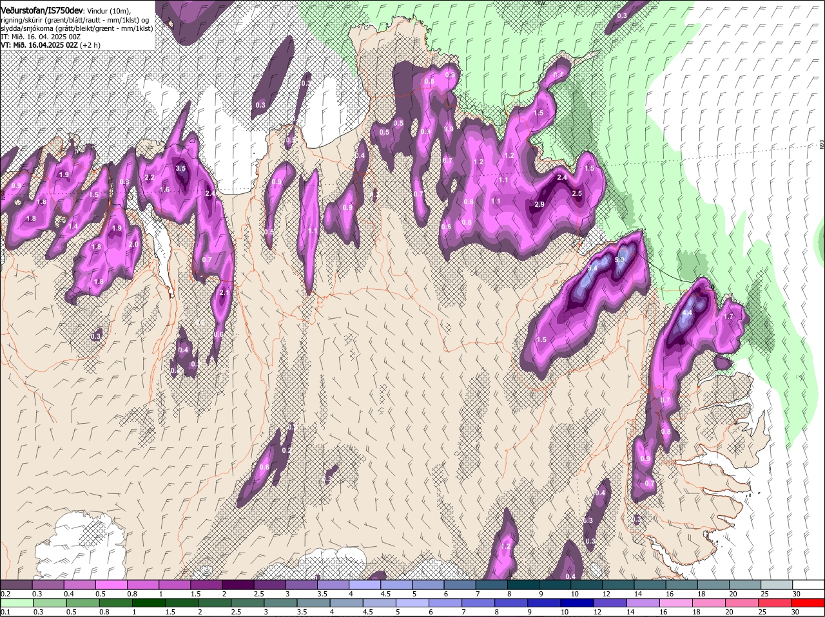Select the 25–30 light gray snow swatch
Screen dimensions: 825x617
[778, 585]
